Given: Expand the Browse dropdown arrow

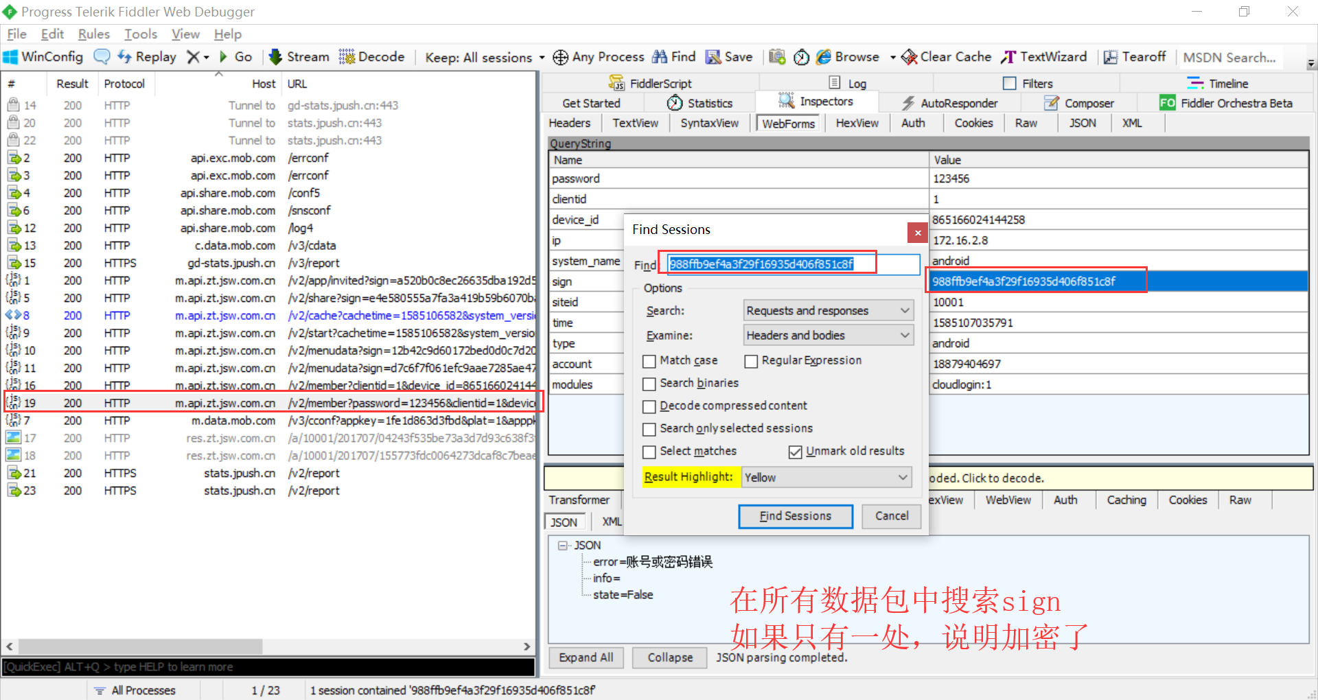Looking at the screenshot, I should click(892, 58).
